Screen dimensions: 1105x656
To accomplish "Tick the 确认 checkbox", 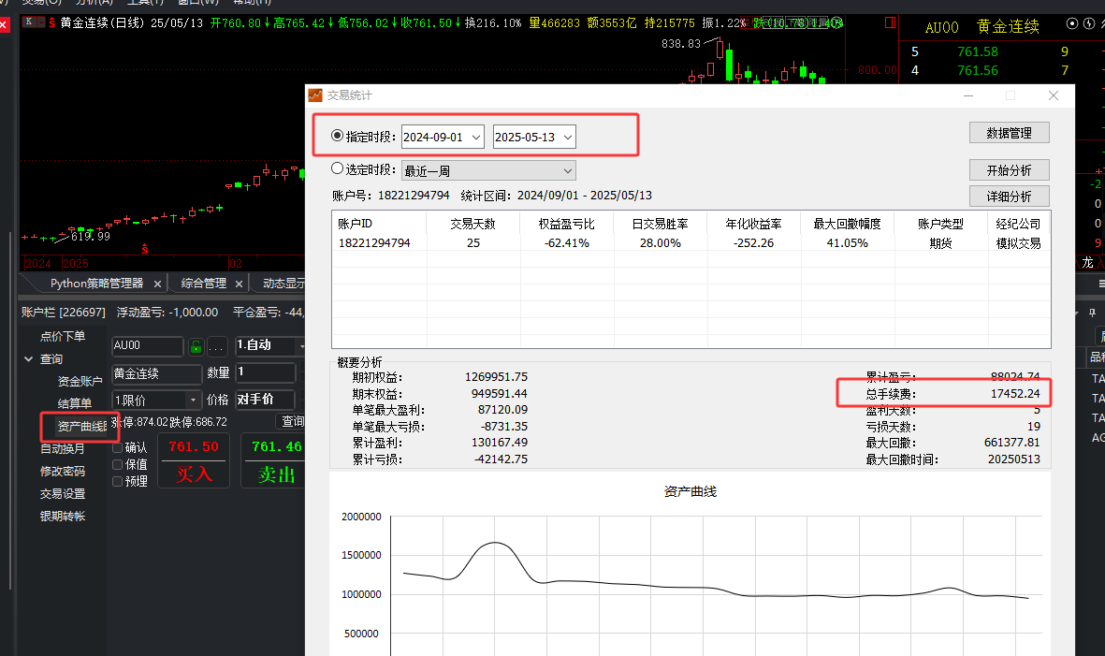I will [x=118, y=447].
